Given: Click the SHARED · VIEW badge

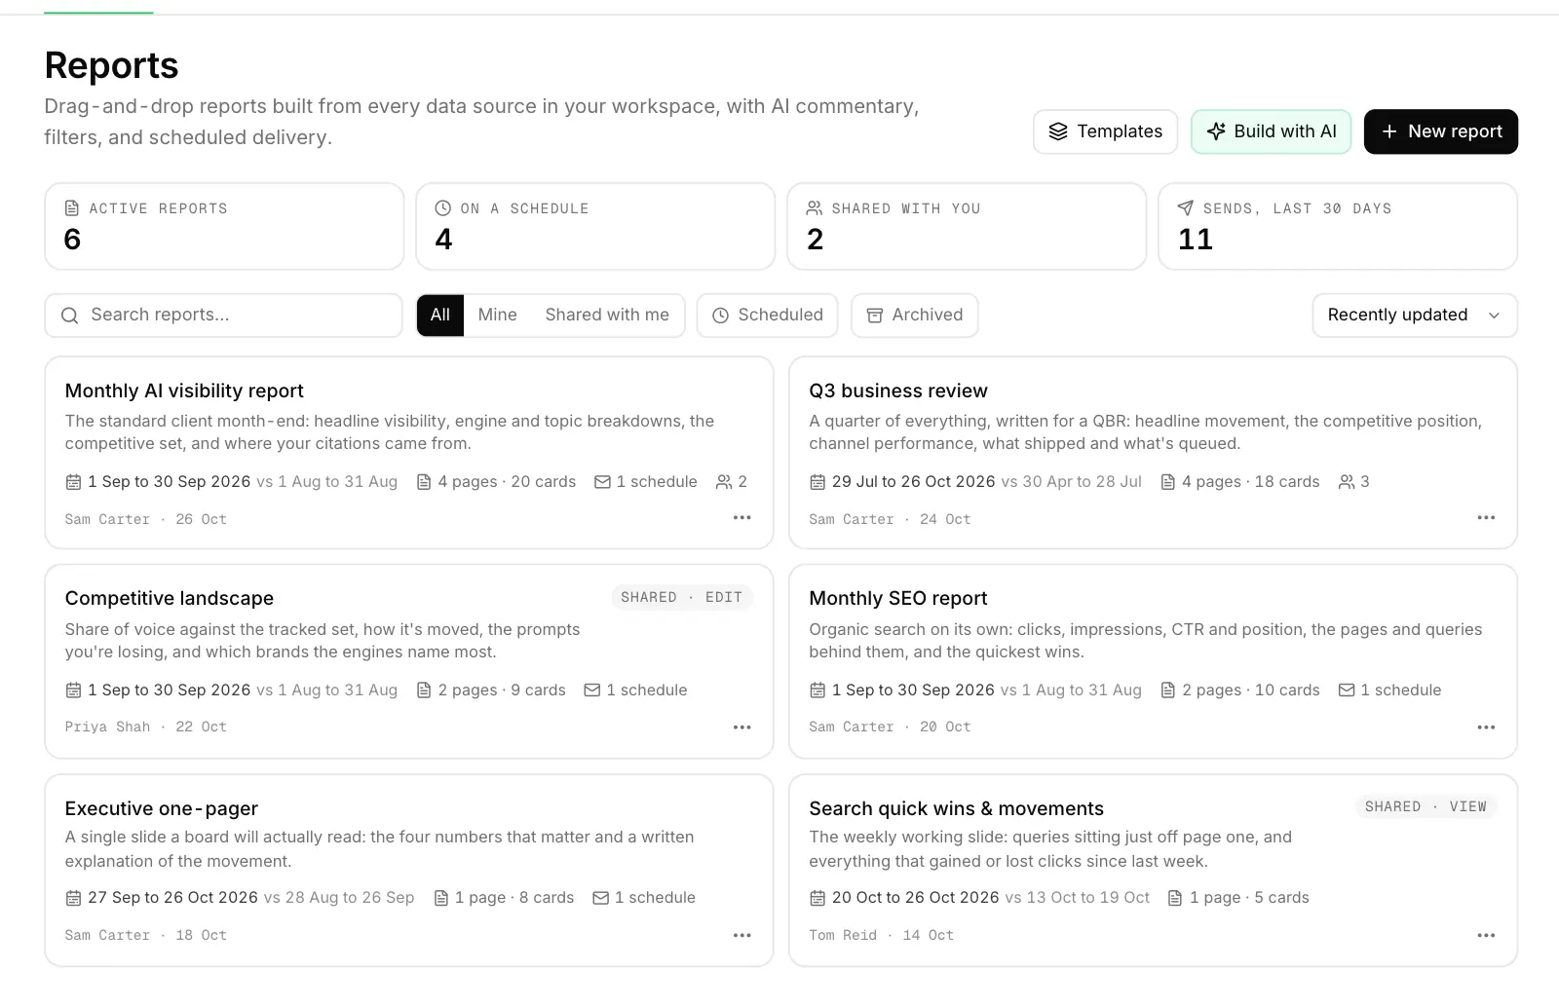Looking at the screenshot, I should [1426, 807].
